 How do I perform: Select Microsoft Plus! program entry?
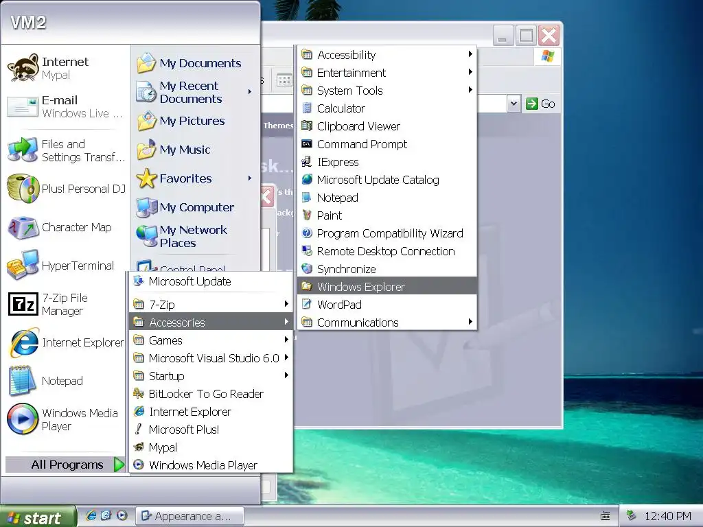pos(211,430)
